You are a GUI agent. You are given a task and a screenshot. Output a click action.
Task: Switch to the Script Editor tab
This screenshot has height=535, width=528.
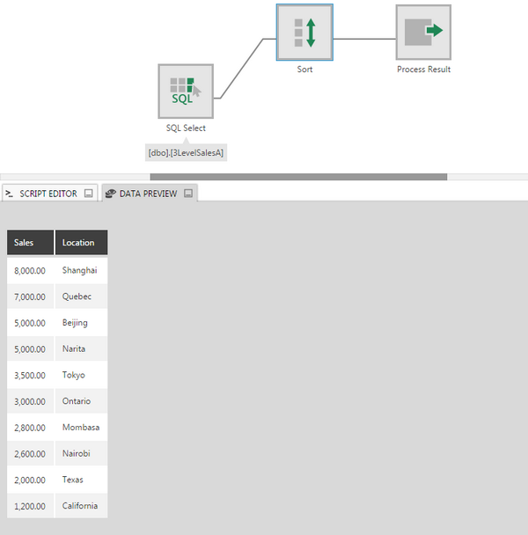(x=48, y=194)
